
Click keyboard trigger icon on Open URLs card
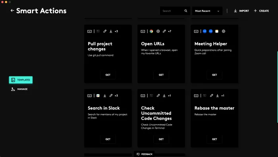[x=143, y=31]
